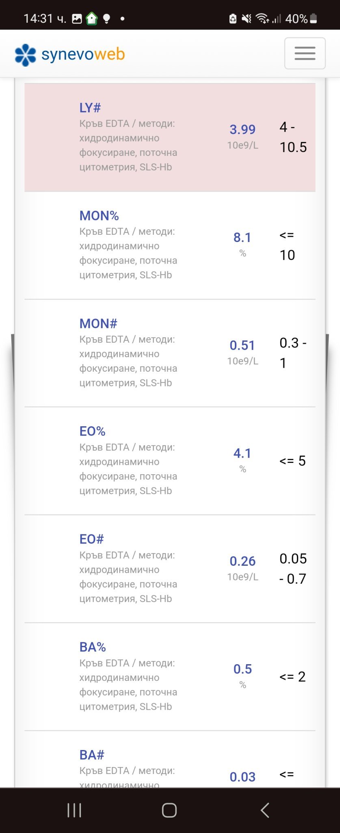The image size is (340, 833).
Task: Select the LY# test name
Action: click(90, 108)
